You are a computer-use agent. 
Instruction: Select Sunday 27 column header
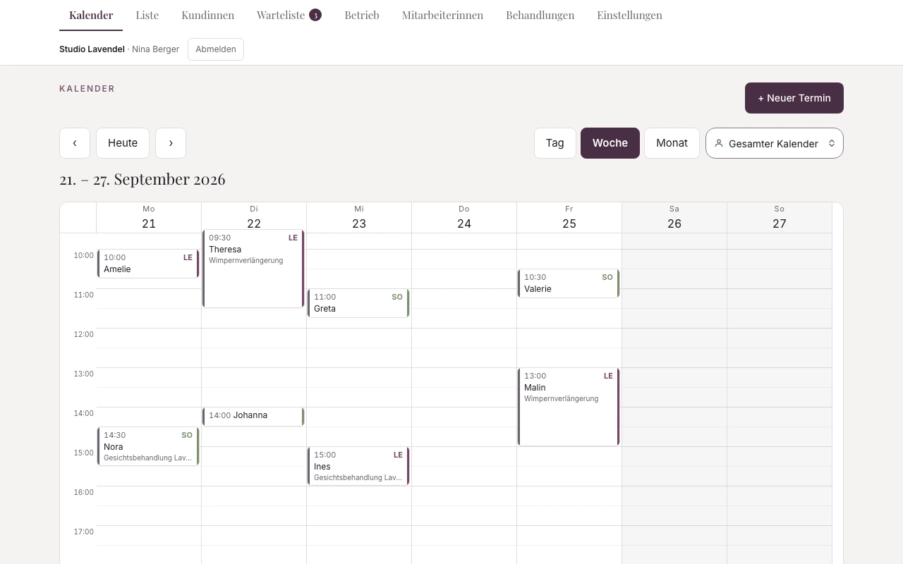pos(780,218)
